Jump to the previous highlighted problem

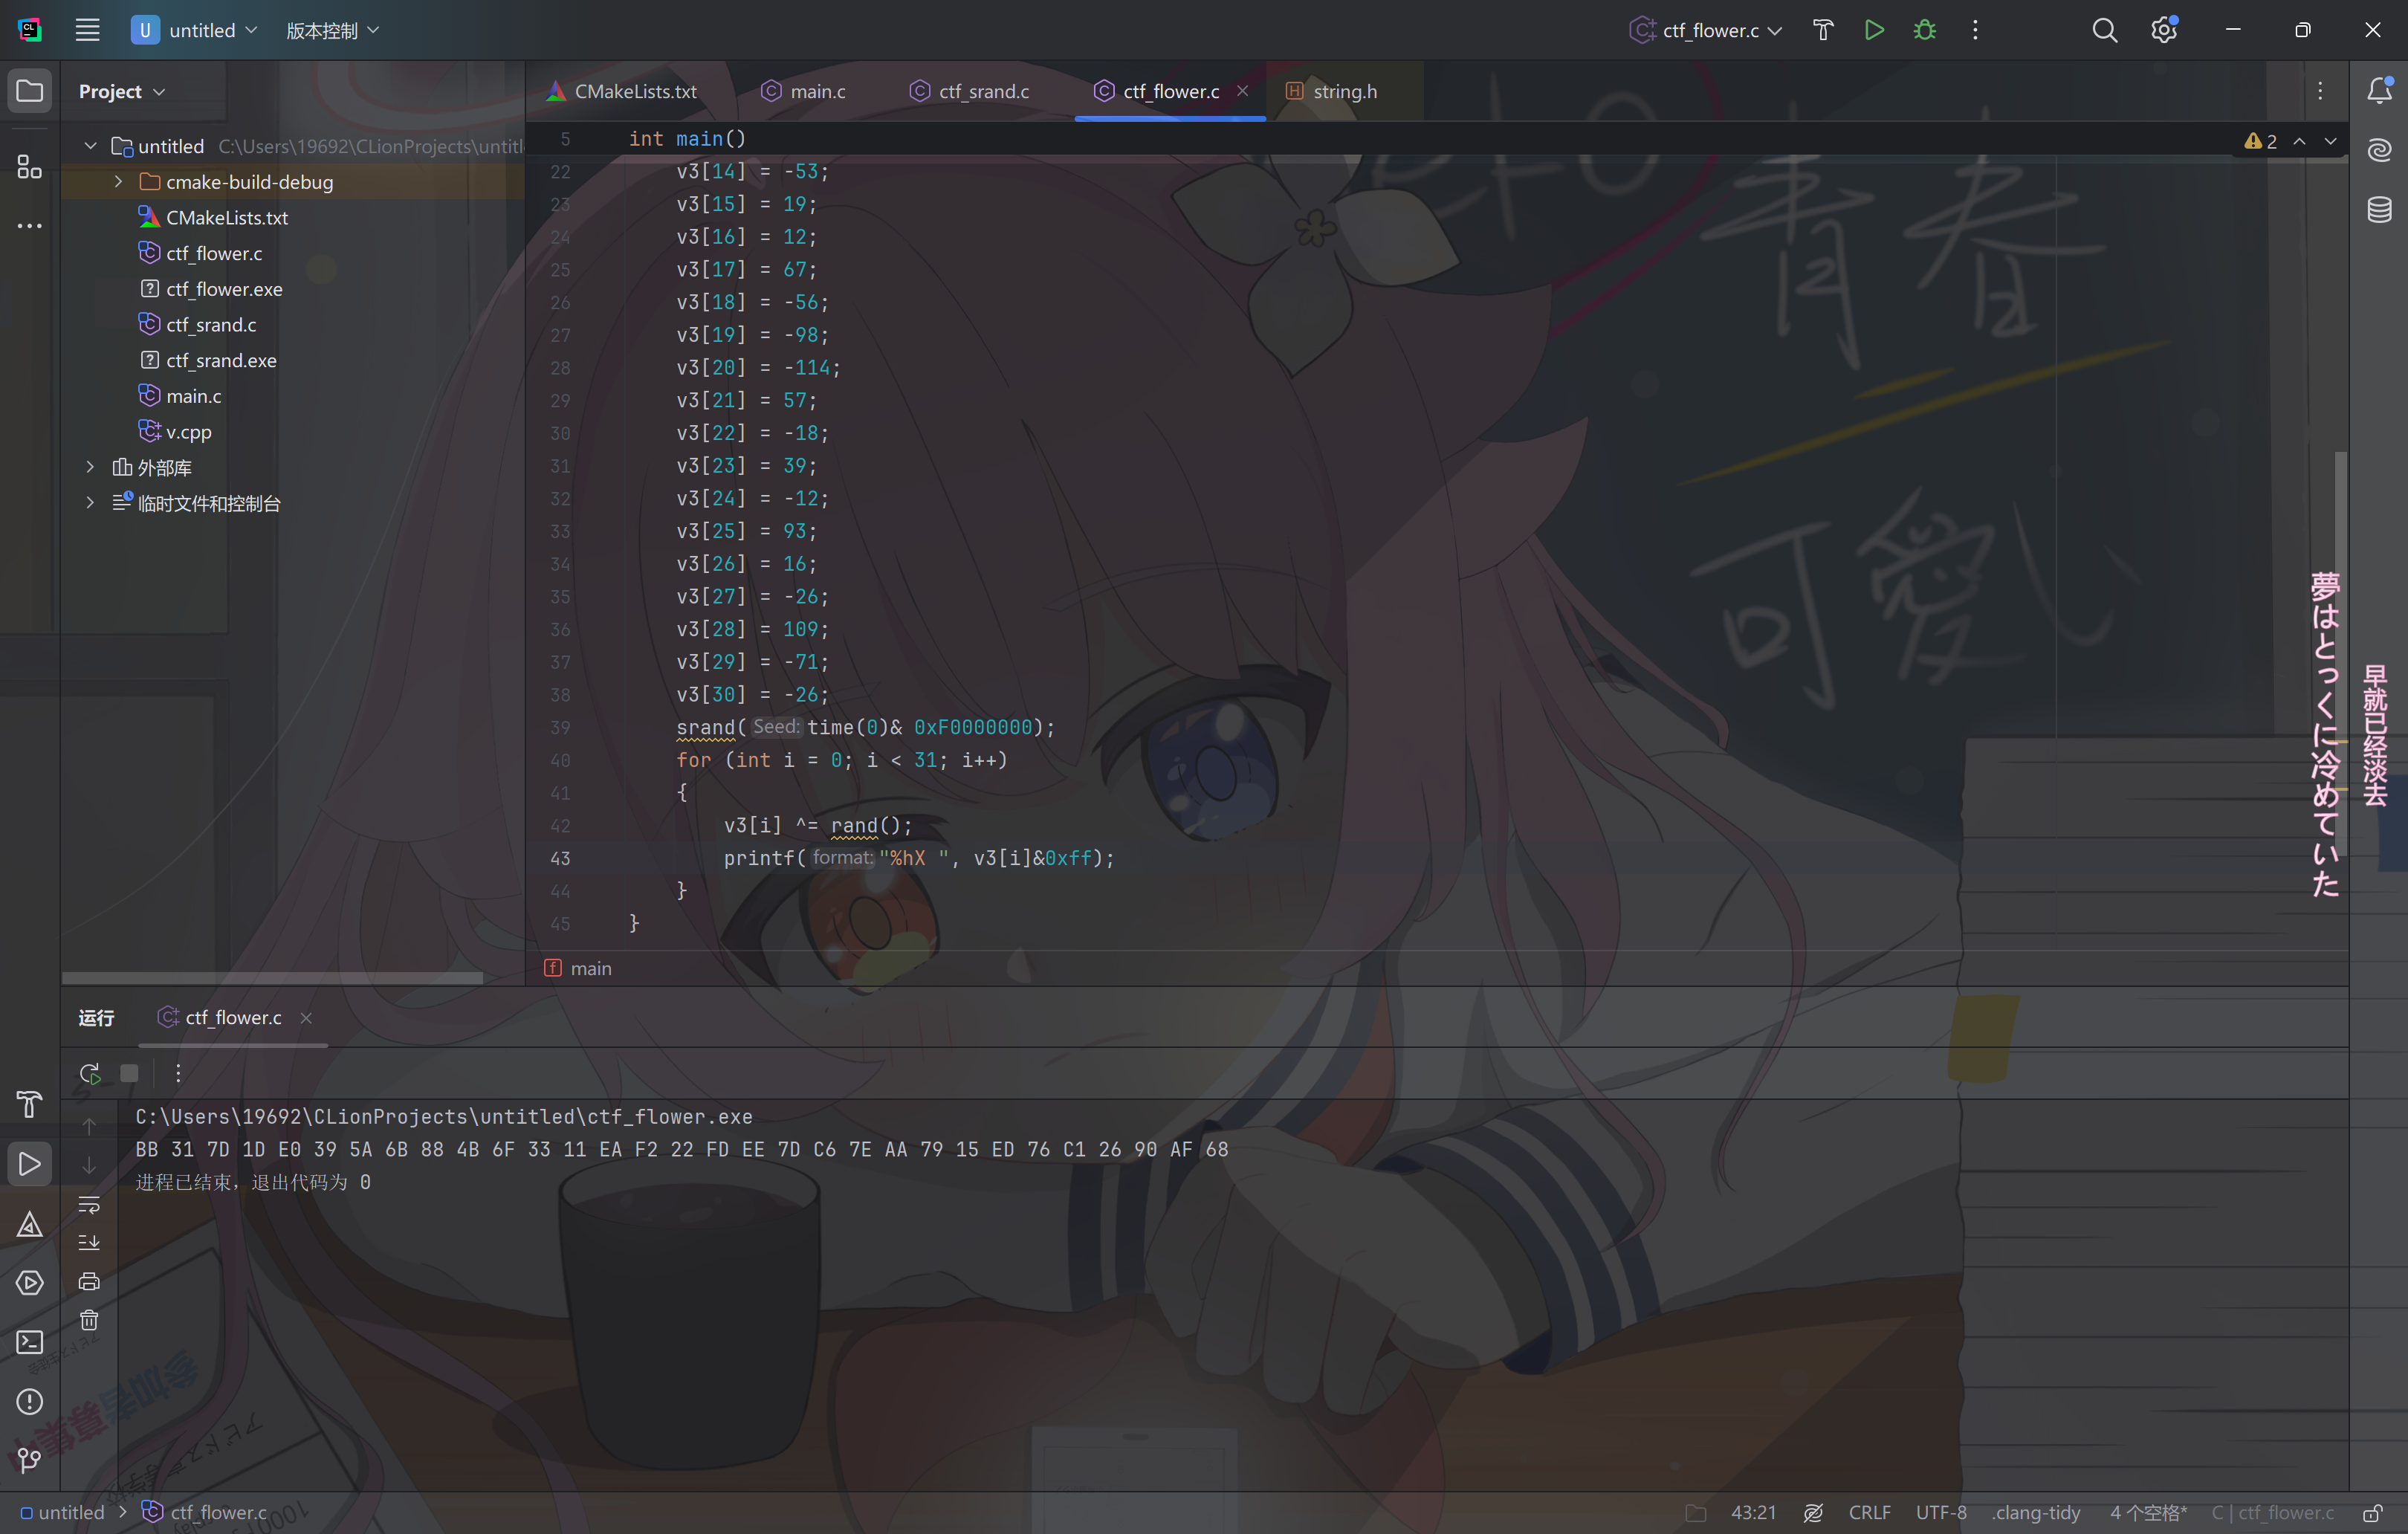[x=2300, y=142]
